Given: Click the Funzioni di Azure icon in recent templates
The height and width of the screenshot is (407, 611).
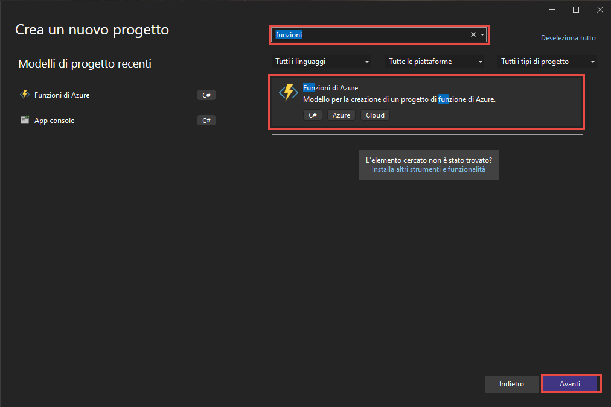Looking at the screenshot, I should pos(25,95).
